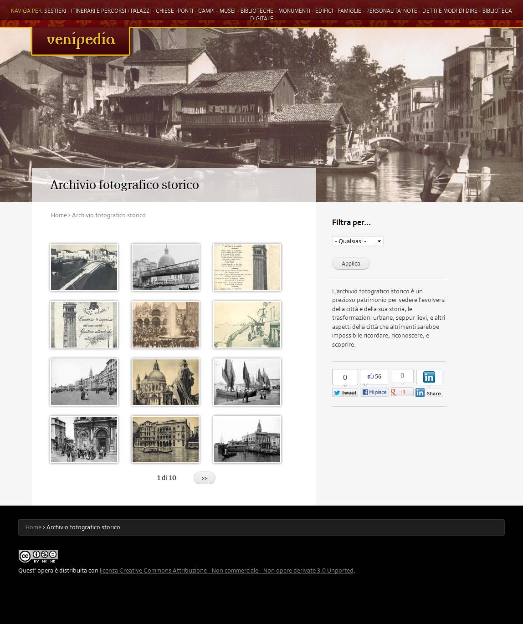
Task: Open CHIESE in the top navigation
Action: coord(165,10)
